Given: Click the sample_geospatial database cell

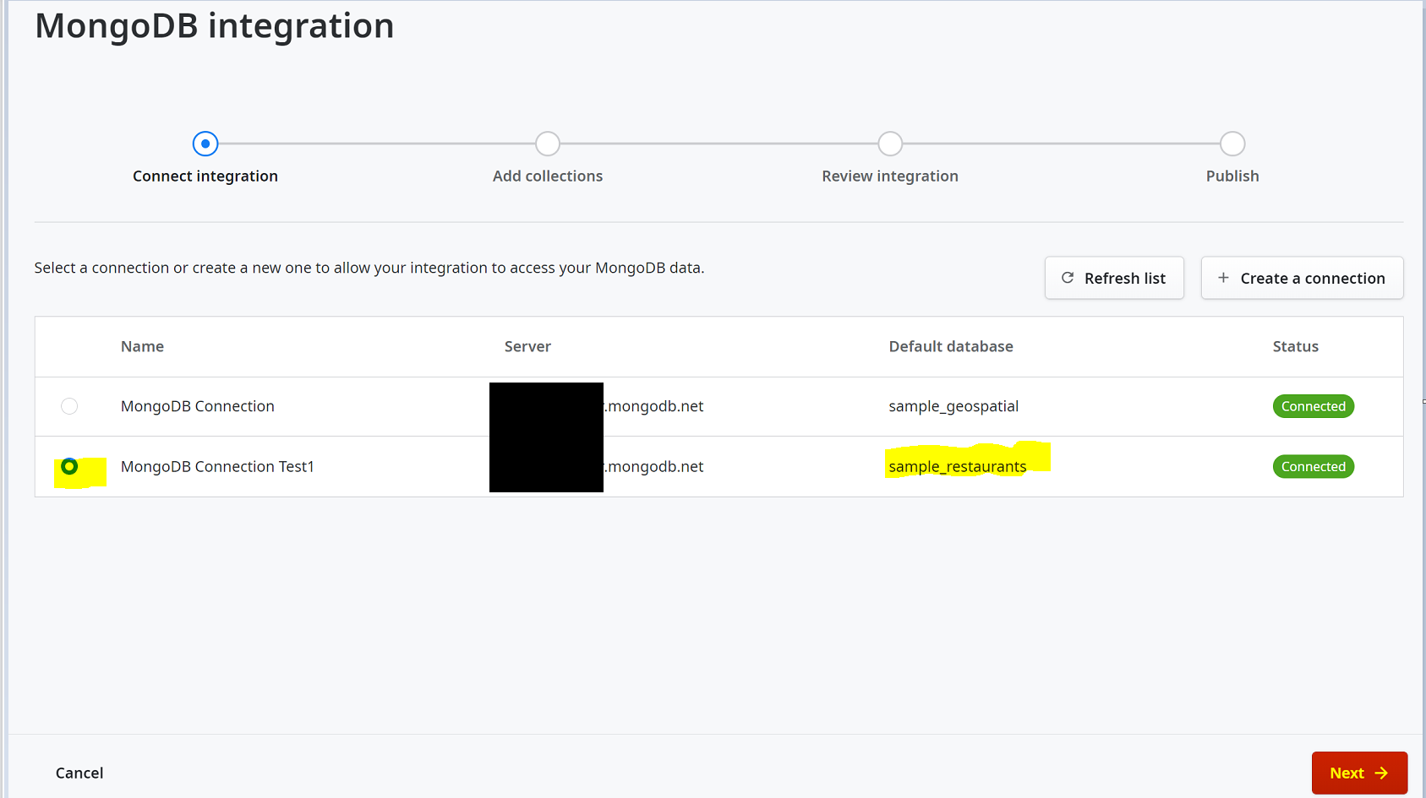Looking at the screenshot, I should 953,406.
